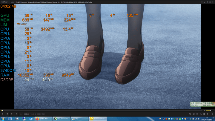
Task: Open the scene search/explorer icon
Action: tap(201, 114)
